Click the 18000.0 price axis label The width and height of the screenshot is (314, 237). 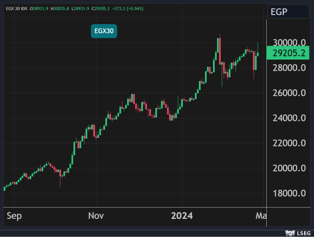coord(289,193)
